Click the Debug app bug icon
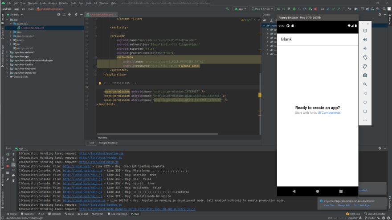This screenshot has height=220, width=392. point(294,9)
